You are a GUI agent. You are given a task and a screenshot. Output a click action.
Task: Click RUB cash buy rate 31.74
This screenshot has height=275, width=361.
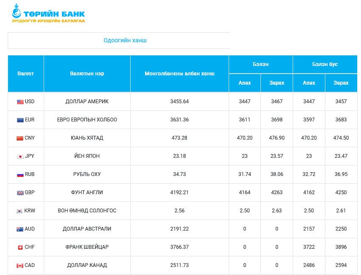point(244,174)
